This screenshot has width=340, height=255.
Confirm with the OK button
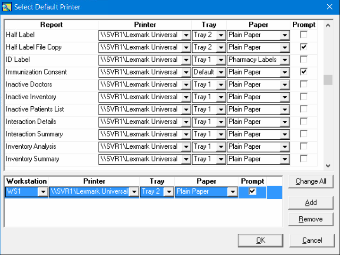(261, 240)
